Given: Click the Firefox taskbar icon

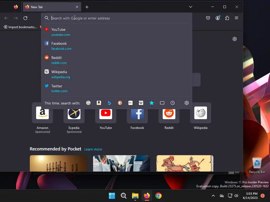Looking at the screenshot, I should 147,196.
